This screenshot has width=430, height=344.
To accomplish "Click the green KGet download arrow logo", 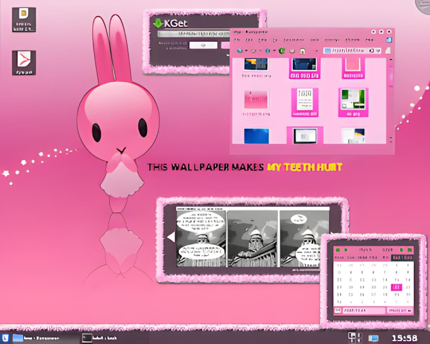I will click(158, 23).
